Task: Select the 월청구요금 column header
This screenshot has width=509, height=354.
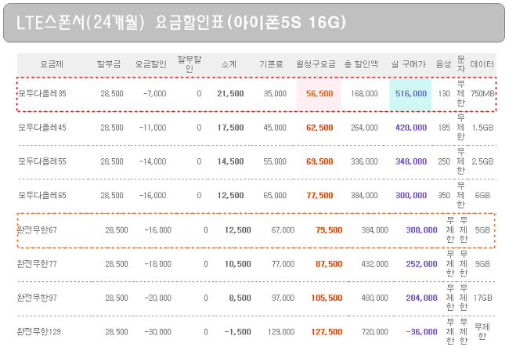Action: click(316, 64)
